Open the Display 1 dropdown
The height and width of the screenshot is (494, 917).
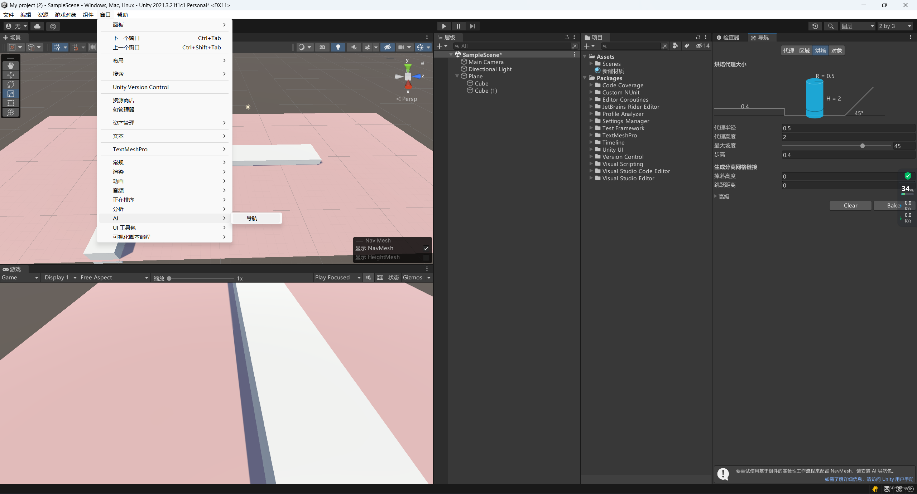point(60,278)
